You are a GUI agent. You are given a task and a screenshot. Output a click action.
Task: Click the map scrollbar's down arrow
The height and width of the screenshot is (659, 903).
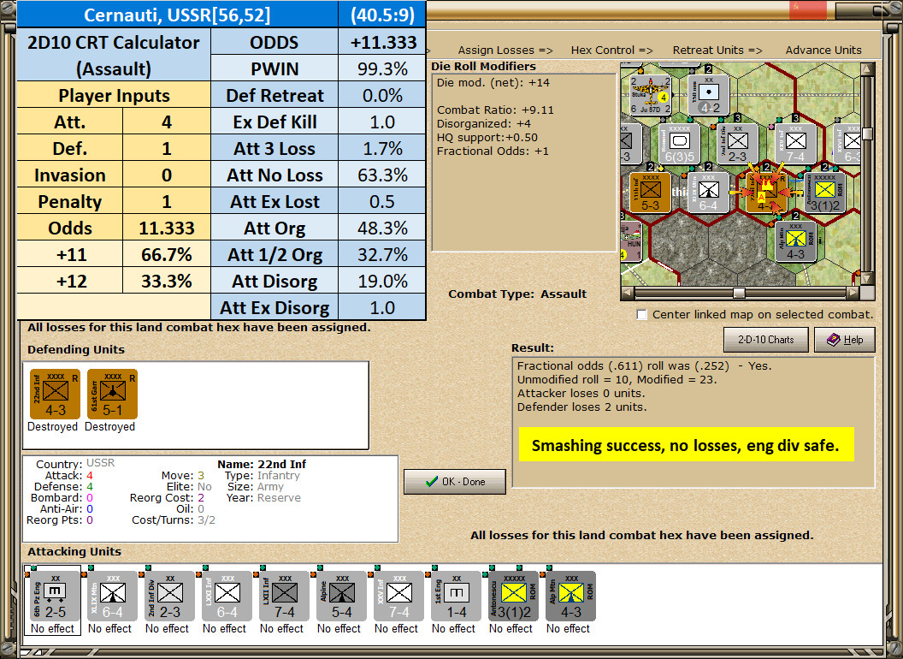pyautogui.click(x=866, y=280)
